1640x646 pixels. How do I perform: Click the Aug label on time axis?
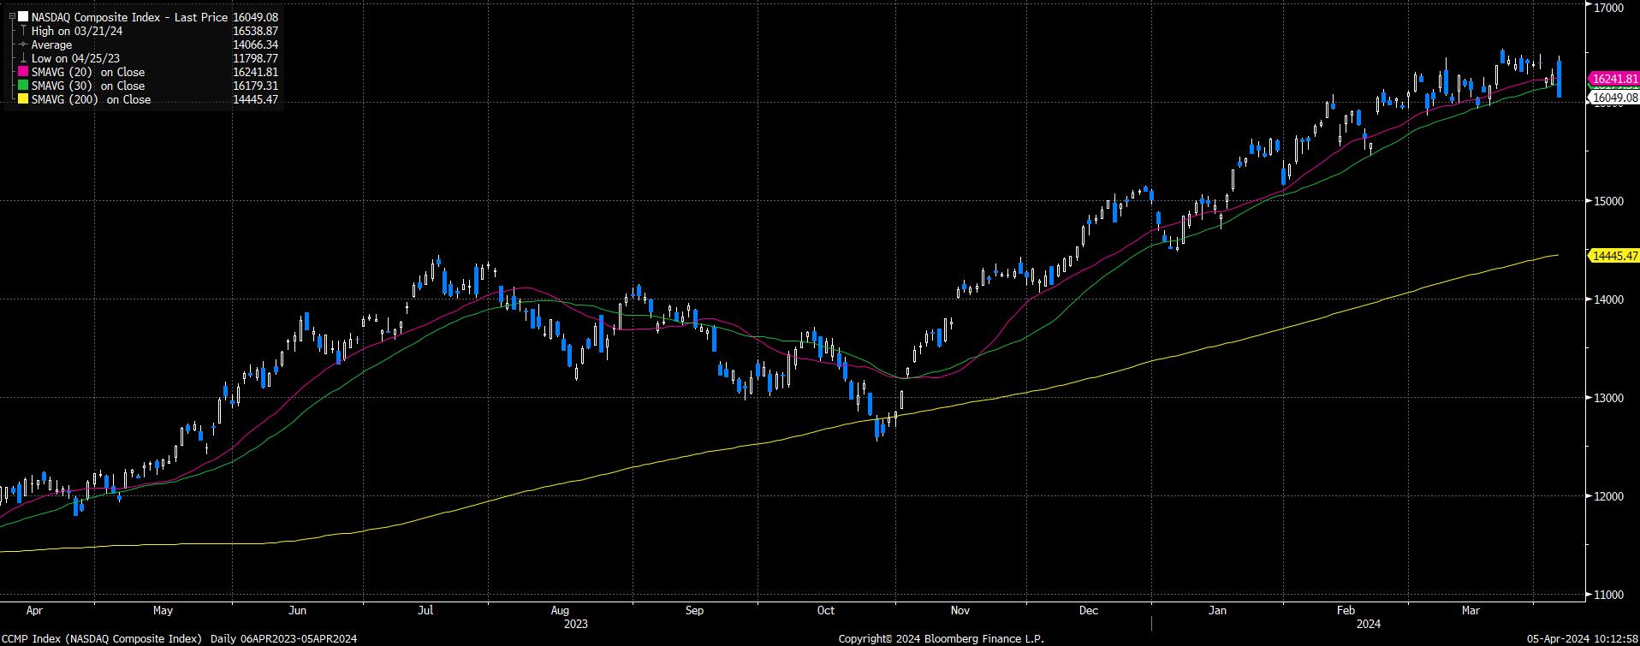click(x=560, y=611)
